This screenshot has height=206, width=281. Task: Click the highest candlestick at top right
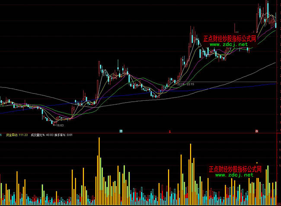click(267, 9)
